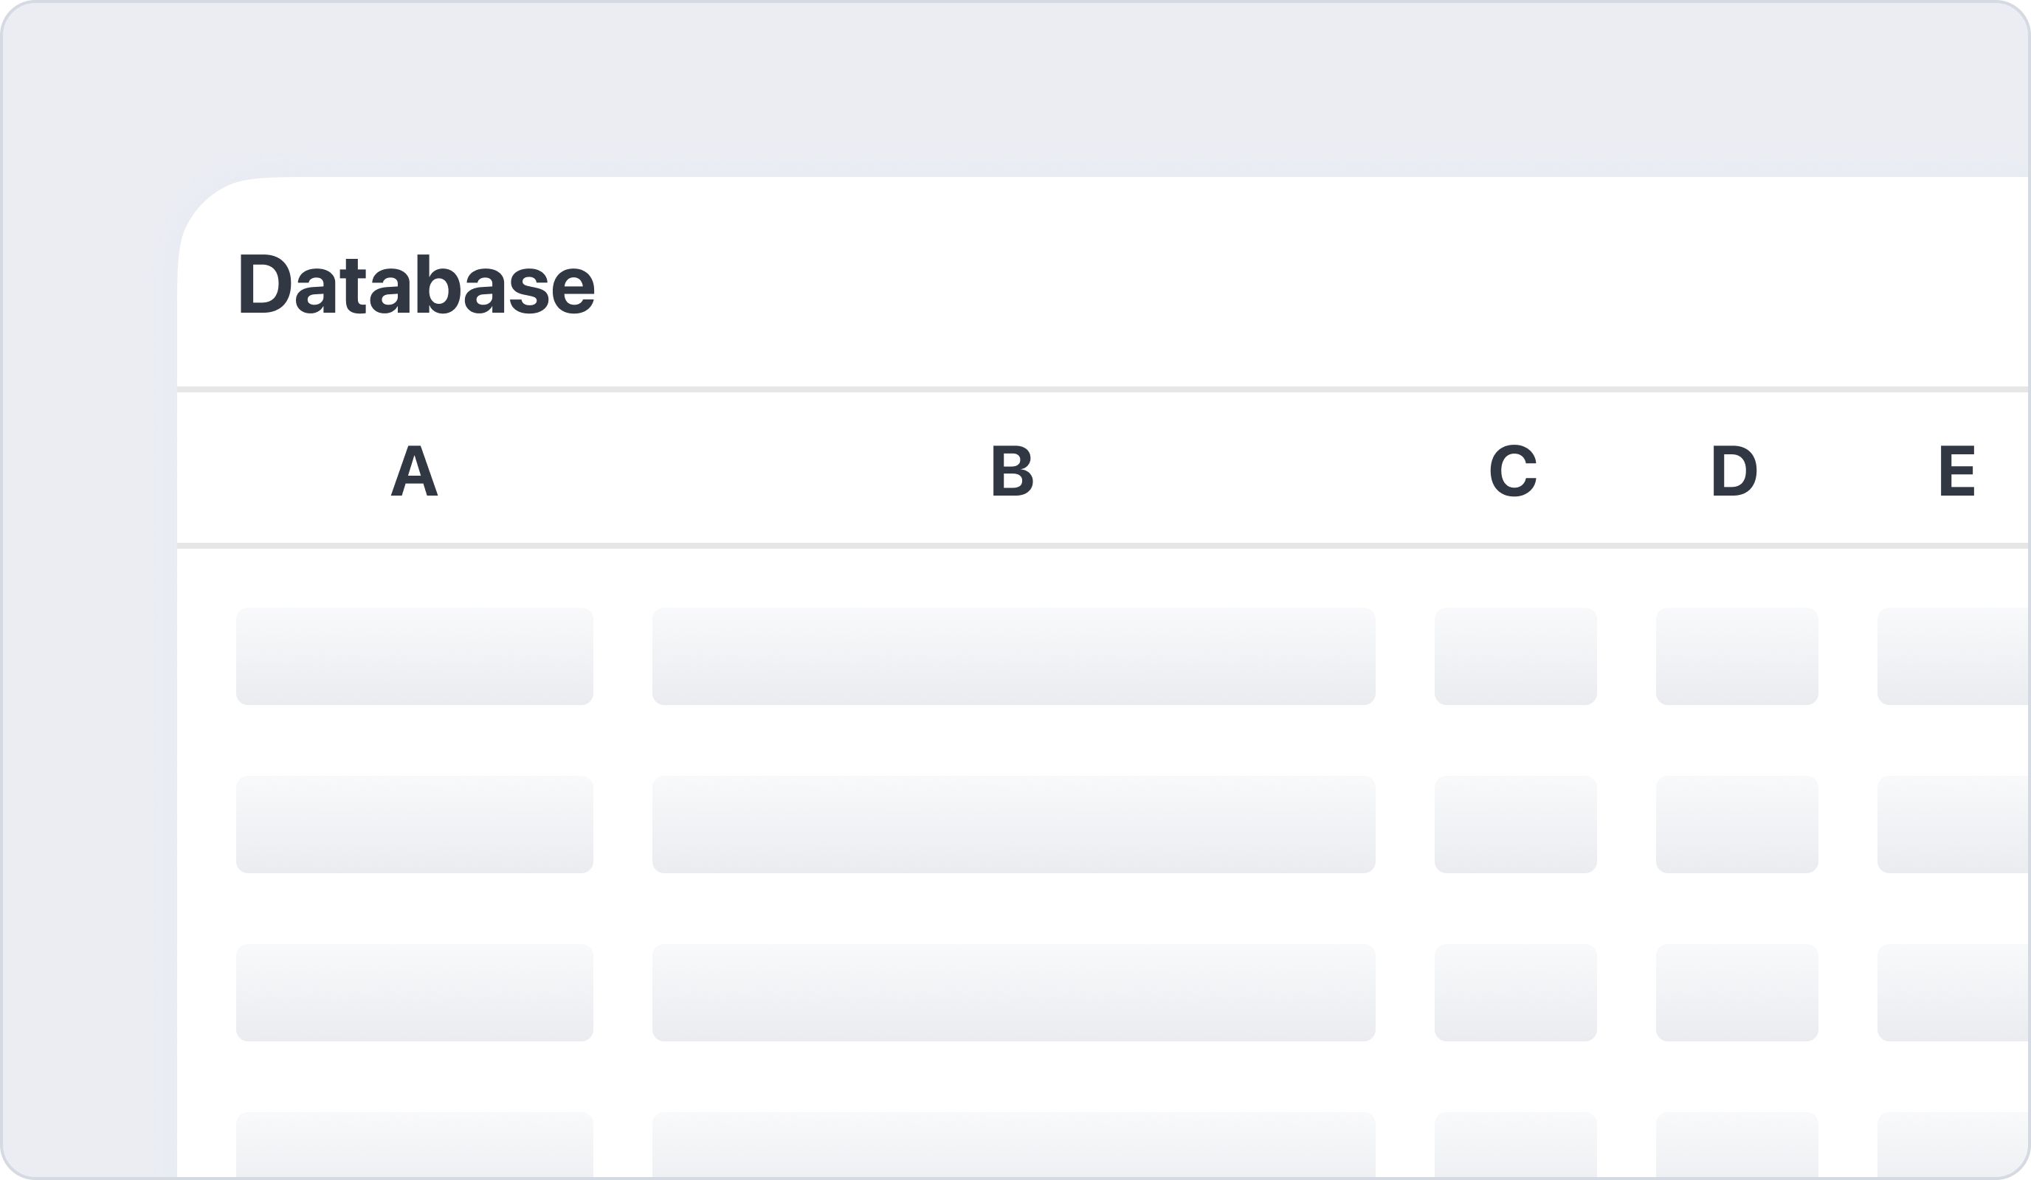Select column header C
This screenshot has width=2031, height=1180.
coord(1513,471)
